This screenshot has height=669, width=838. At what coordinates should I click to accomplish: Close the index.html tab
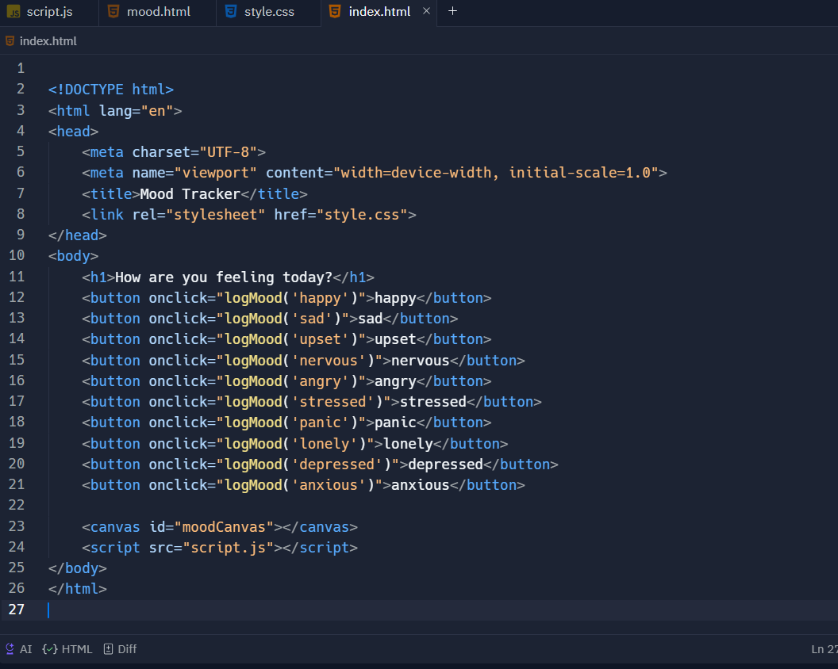tap(426, 10)
